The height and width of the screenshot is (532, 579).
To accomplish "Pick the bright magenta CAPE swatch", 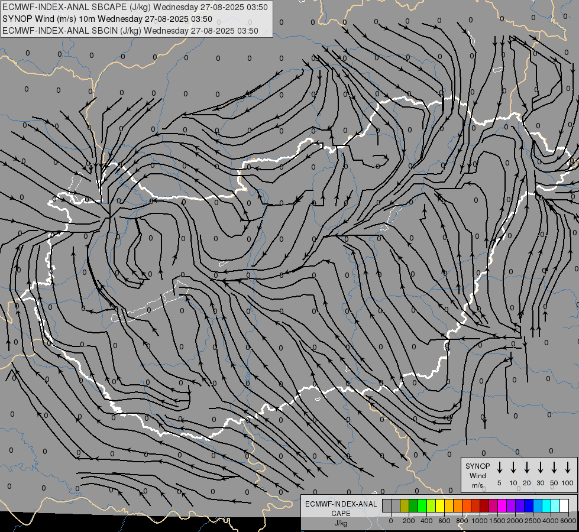I will (503, 505).
